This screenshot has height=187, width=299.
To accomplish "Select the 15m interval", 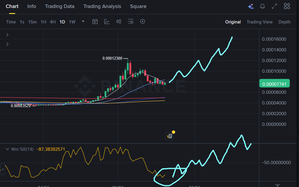I will pos(32,22).
